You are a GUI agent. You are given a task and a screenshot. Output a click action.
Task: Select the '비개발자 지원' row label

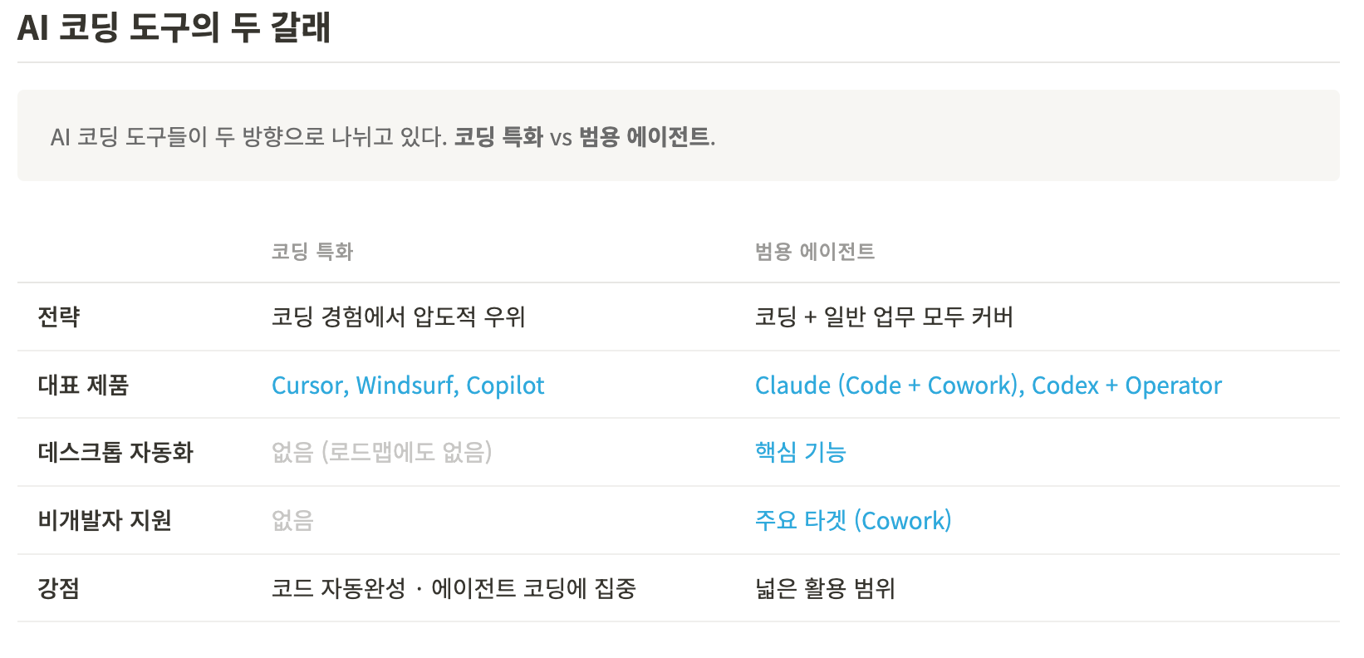[105, 521]
